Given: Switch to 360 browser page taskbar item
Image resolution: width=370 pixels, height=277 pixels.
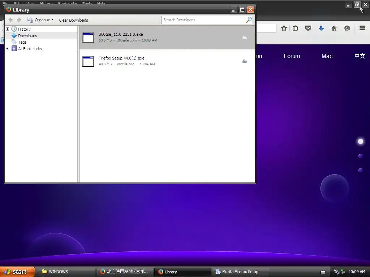Looking at the screenshot, I should click(125, 272).
